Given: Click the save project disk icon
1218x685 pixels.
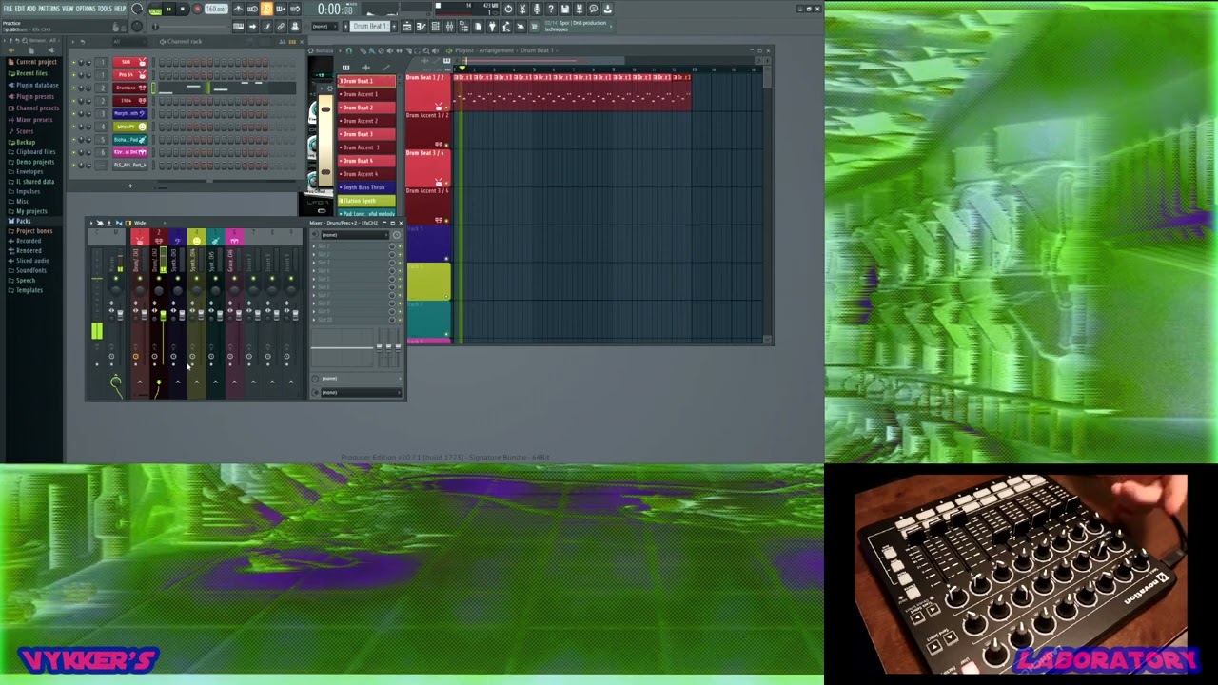Looking at the screenshot, I should [564, 9].
